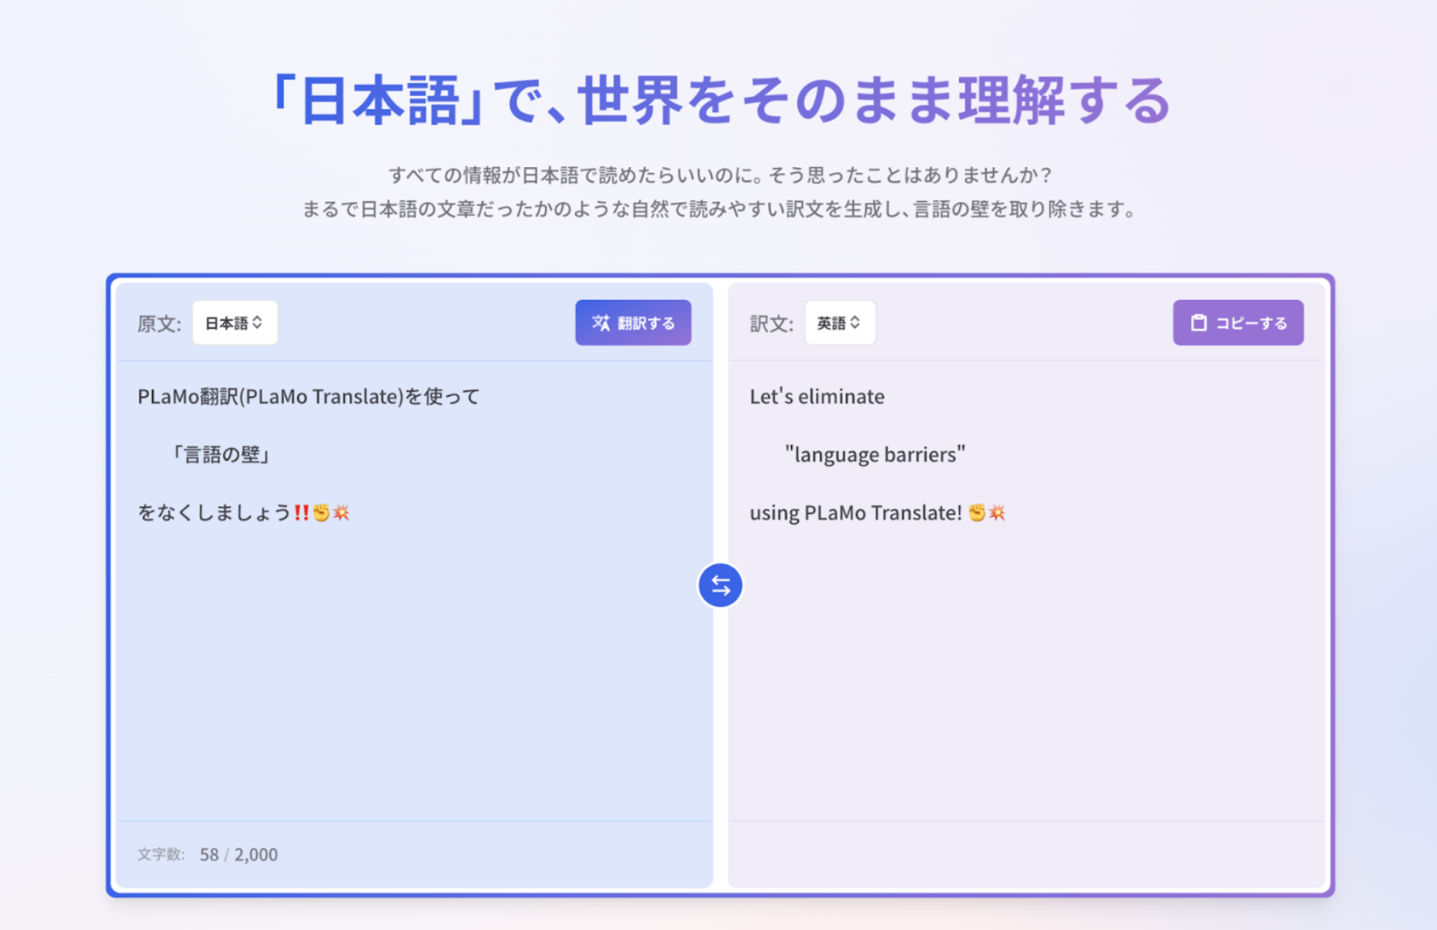Click the circular swap-languages arrow icon

click(x=720, y=585)
